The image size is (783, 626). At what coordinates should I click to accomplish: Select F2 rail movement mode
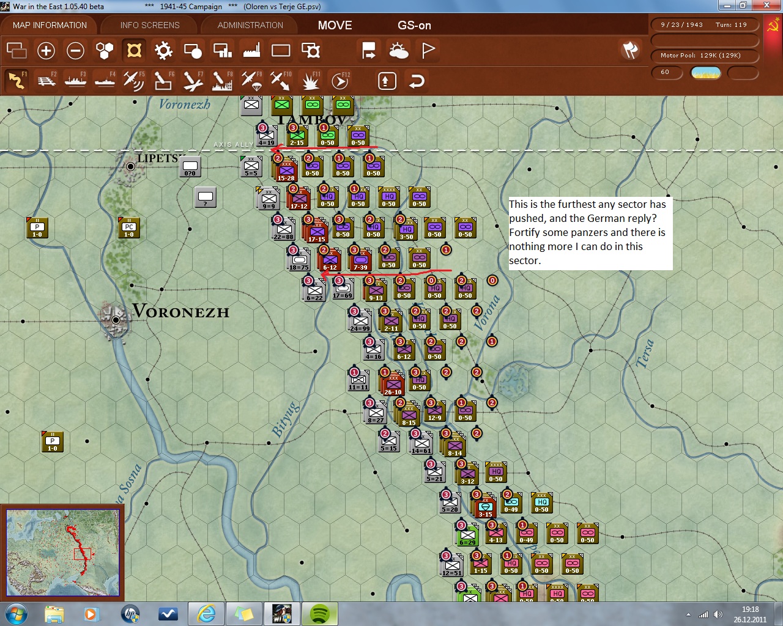pos(46,80)
